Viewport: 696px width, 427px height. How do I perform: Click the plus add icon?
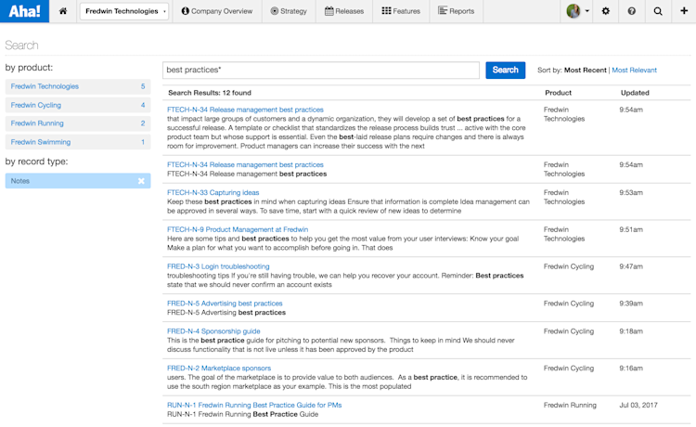(x=684, y=11)
